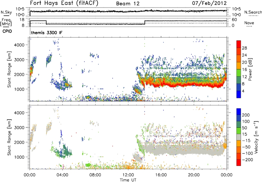Viewport: 262px width, 182px height.
Task: Click the '16:00' time axis label
Action: pyautogui.click(x=161, y=175)
